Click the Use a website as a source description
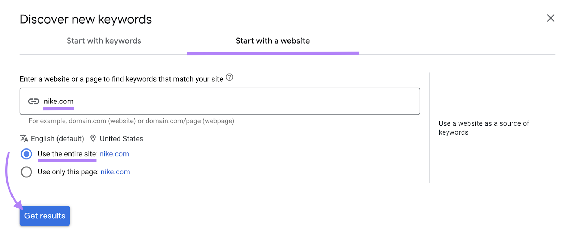572x233 pixels. pos(484,128)
